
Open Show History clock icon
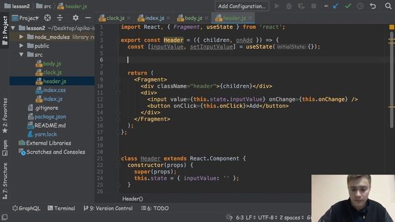pos(360,6)
